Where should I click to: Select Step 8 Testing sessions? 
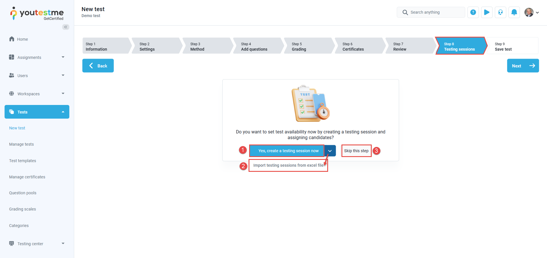point(461,46)
